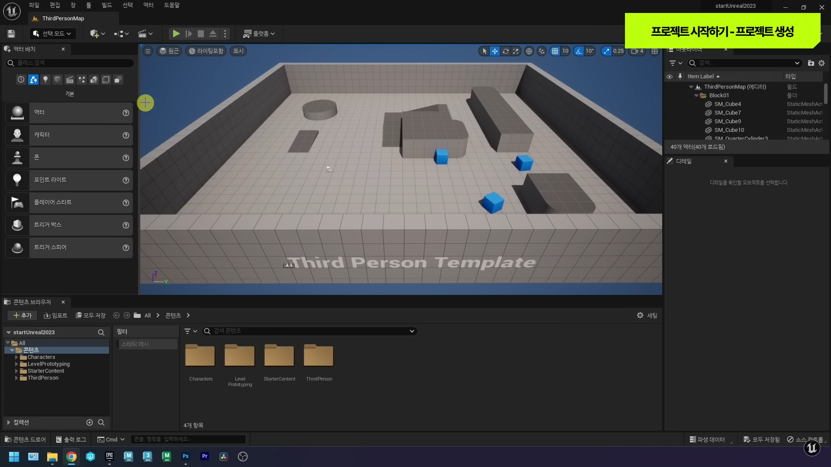Open the 빌드 menu
Image resolution: width=831 pixels, height=467 pixels.
[106, 5]
